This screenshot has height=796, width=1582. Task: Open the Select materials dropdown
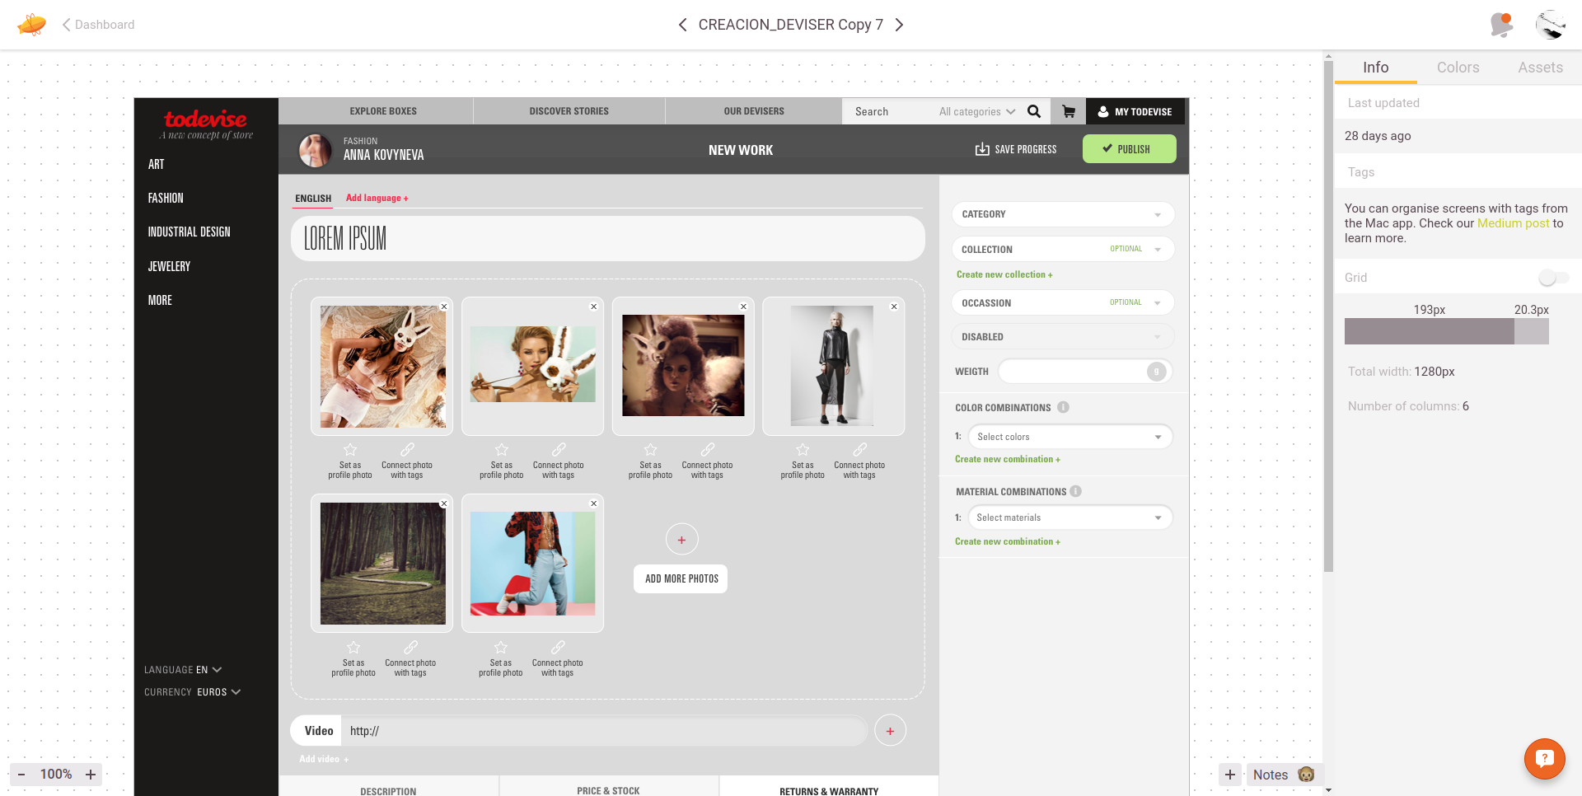pyautogui.click(x=1070, y=517)
